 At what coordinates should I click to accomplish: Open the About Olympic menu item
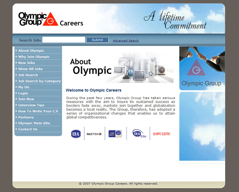(31, 51)
